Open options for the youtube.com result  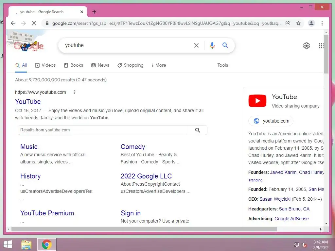pos(74,92)
